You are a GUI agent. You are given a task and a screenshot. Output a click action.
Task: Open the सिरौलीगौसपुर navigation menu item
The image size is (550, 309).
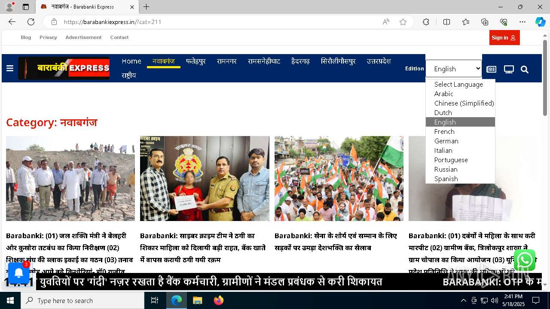pos(338,61)
